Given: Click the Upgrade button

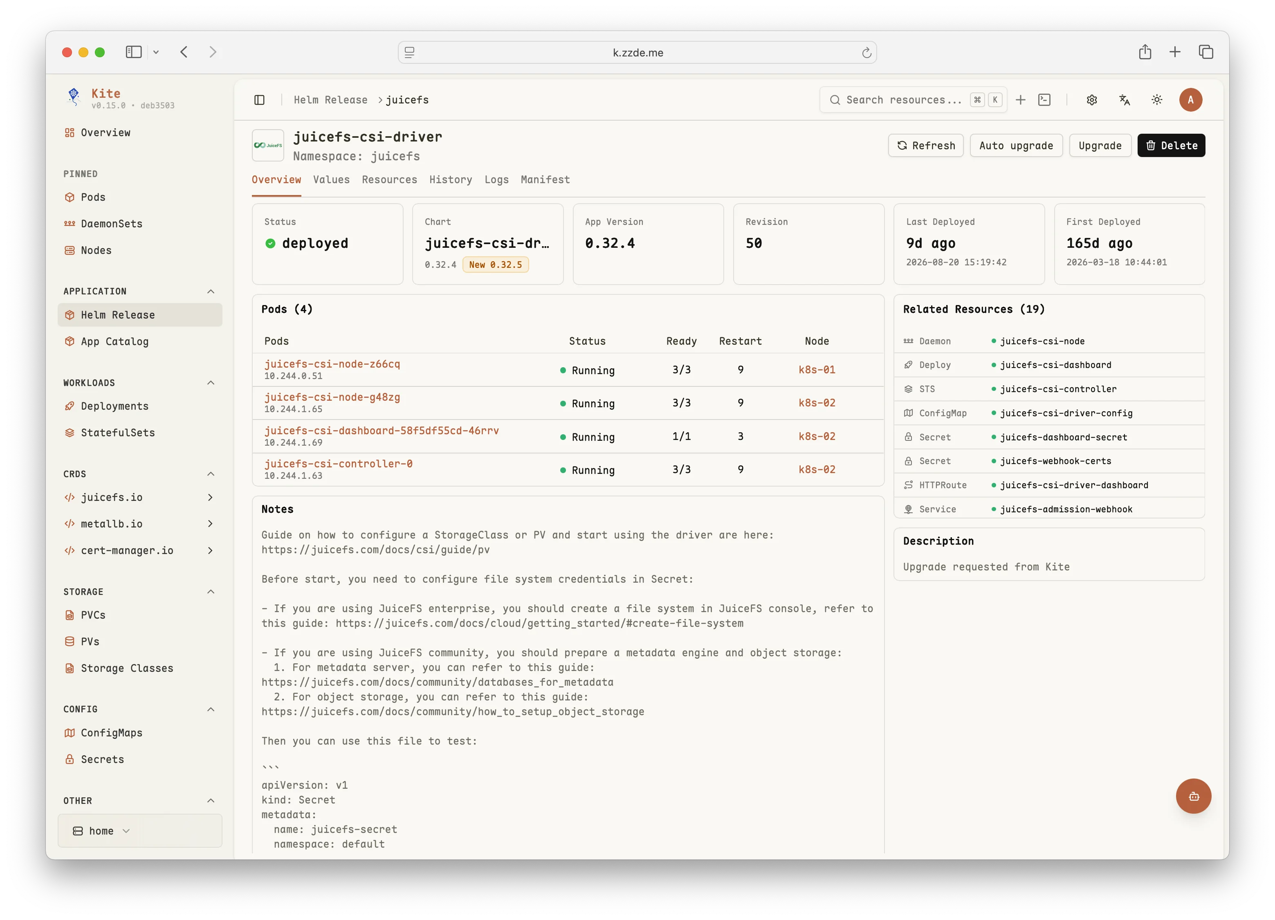Looking at the screenshot, I should (x=1100, y=146).
